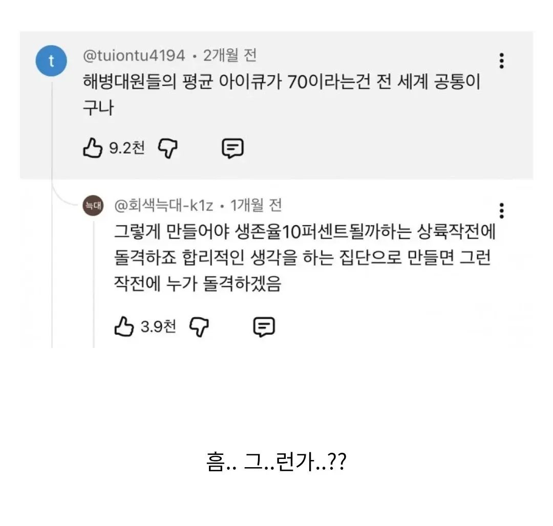Open reply bubble icon under @회색늑대-k1z comment

click(x=263, y=327)
